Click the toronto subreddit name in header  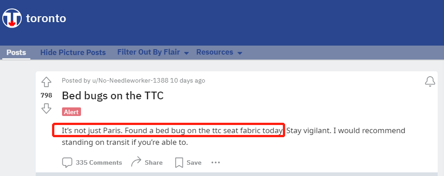pos(46,19)
